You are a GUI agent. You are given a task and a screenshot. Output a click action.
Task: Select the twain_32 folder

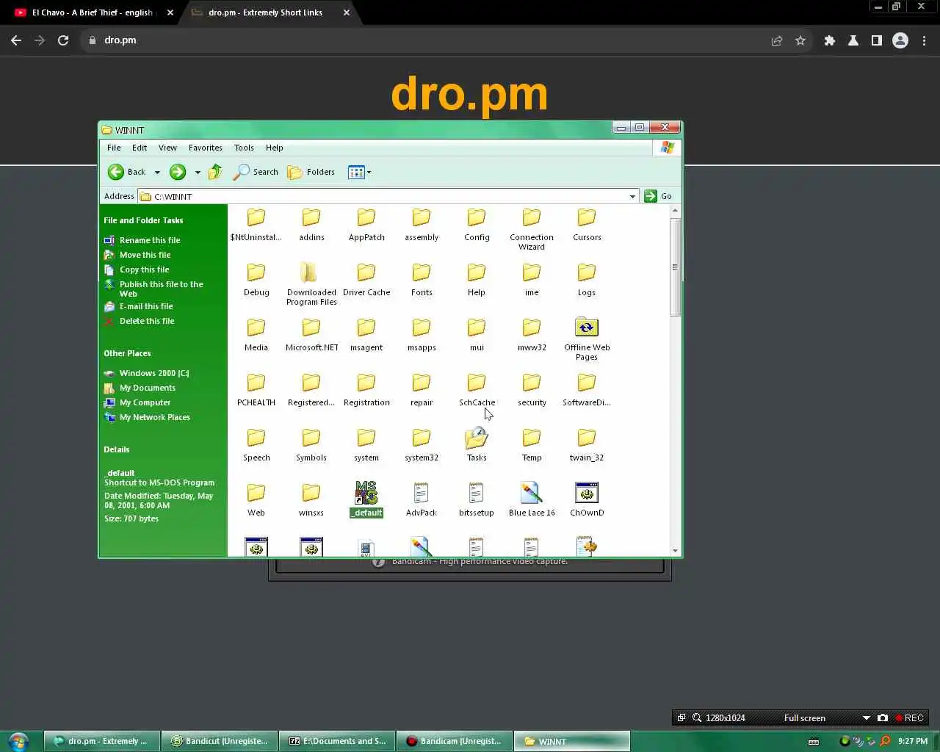pyautogui.click(x=587, y=445)
